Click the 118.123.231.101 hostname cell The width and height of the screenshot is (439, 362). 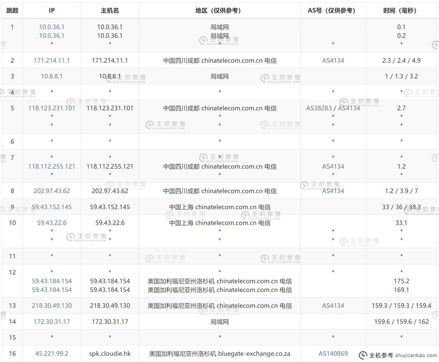point(110,108)
